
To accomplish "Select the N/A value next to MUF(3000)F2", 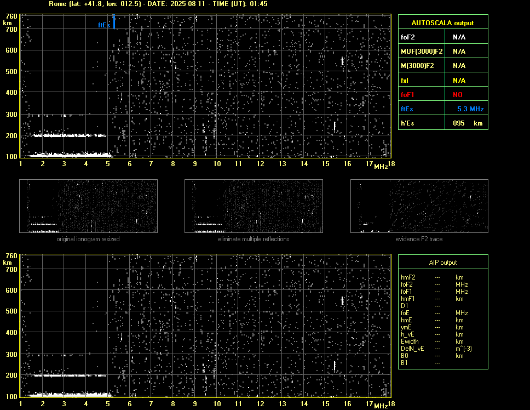I will 459,52.
